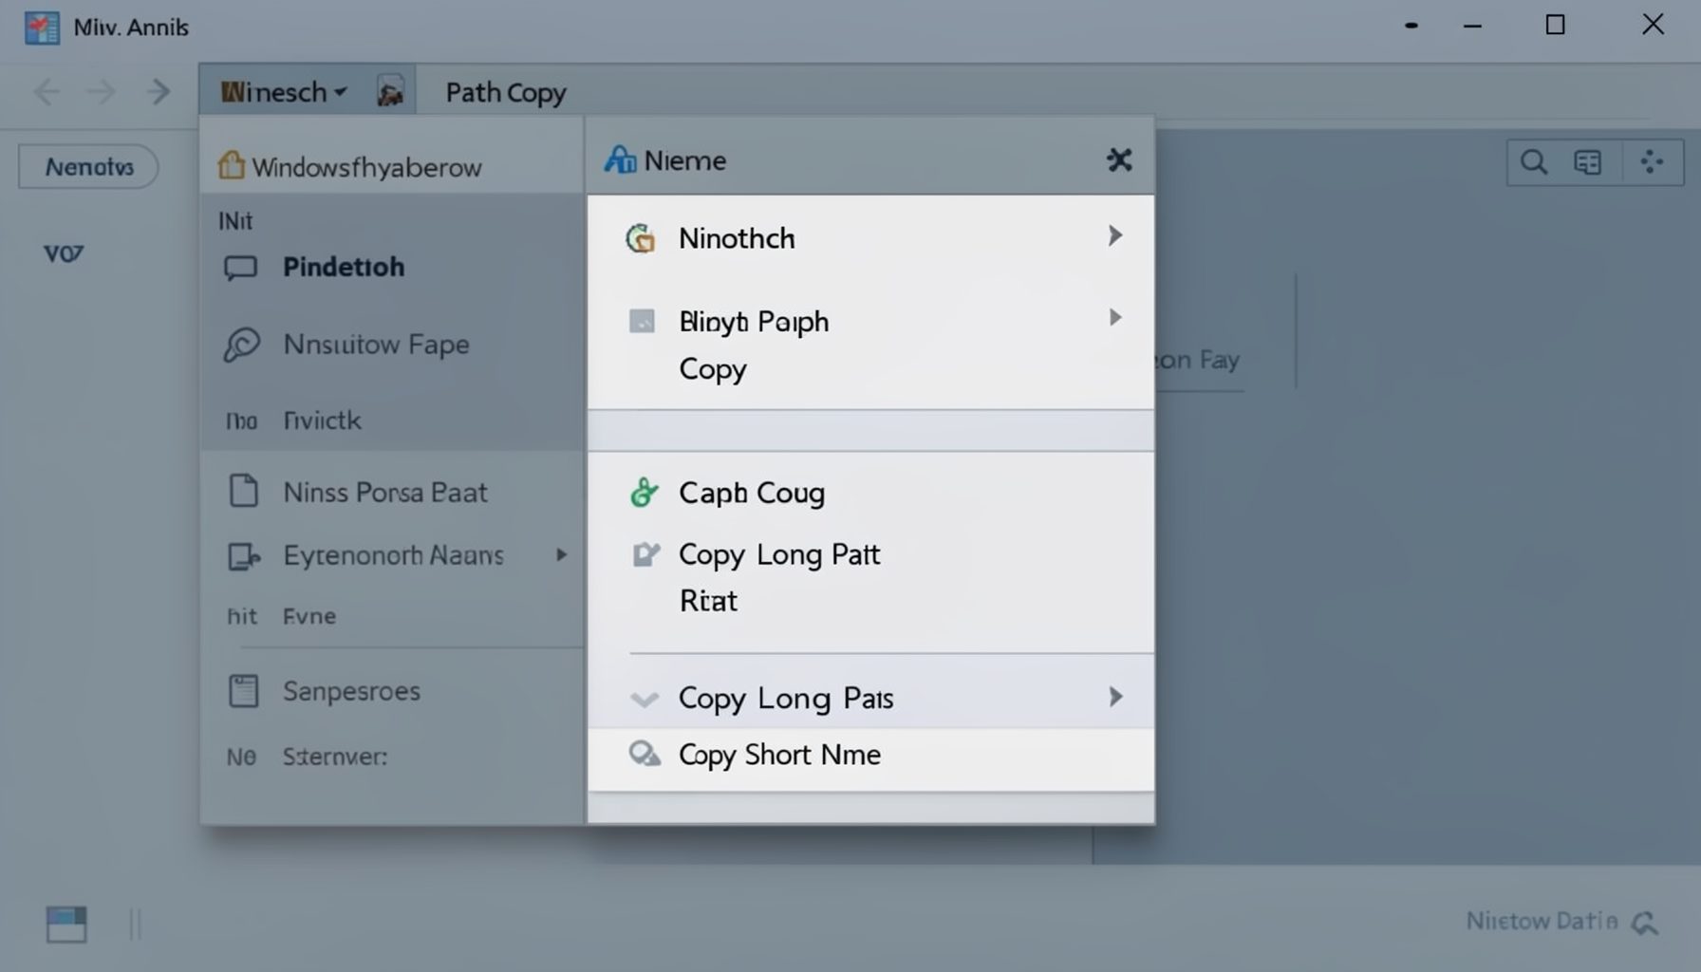The width and height of the screenshot is (1701, 972).
Task: Select the Pindetioh item
Action: coord(392,267)
